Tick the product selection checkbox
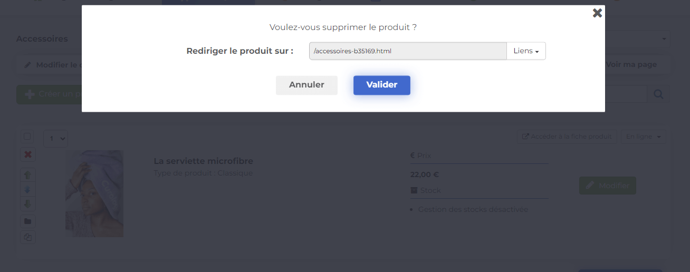 click(27, 136)
